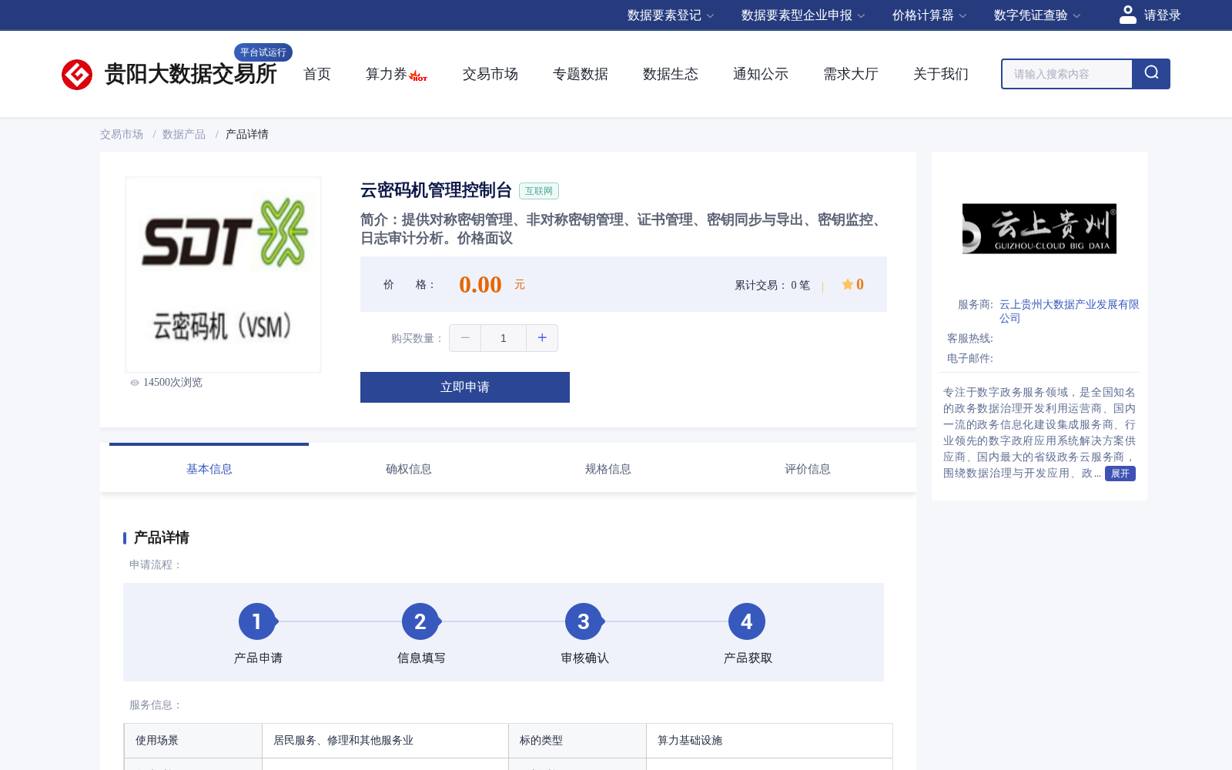
Task: Expand the 数字凭证查验 dropdown
Action: coord(1036,15)
